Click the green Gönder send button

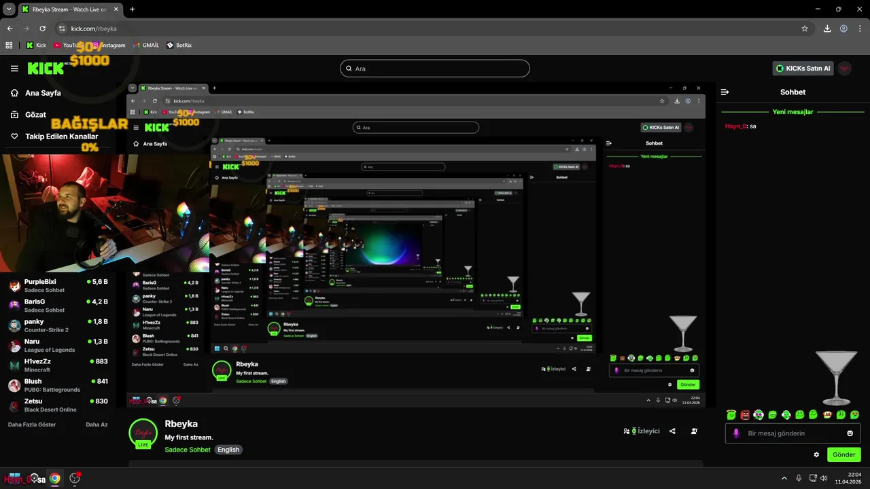[x=843, y=454]
